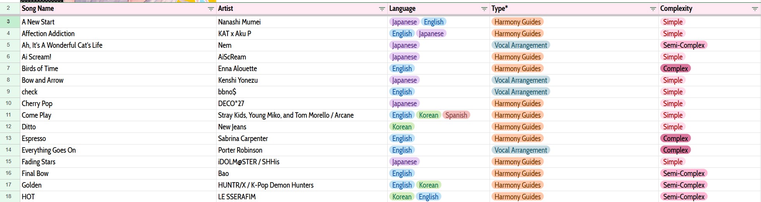Open Harmony Guides chip in A New Start row
Screen dimensions: 761x202
pyautogui.click(x=518, y=22)
